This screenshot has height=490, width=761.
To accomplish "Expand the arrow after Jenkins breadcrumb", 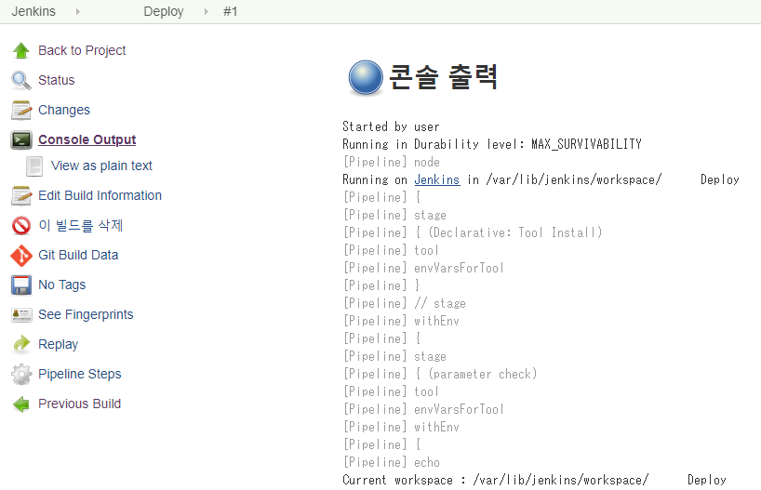I will click(x=77, y=11).
